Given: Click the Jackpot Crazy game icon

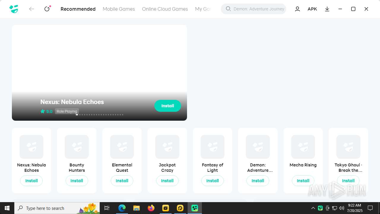Looking at the screenshot, I should 167,147.
